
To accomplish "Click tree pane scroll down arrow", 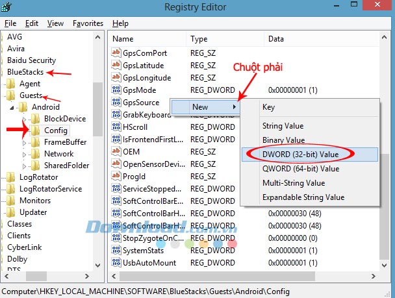I will [x=97, y=266].
